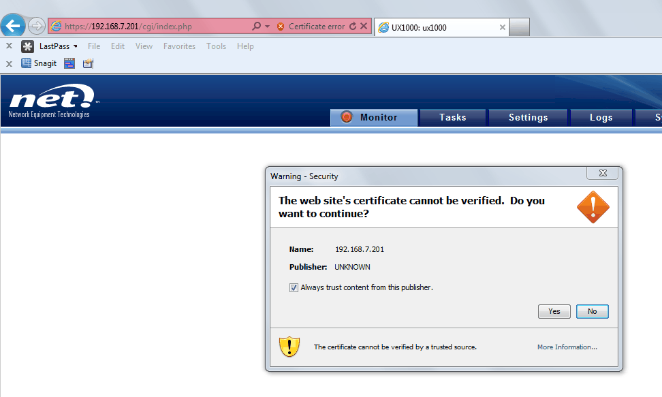Switch to the Settings tab
This screenshot has height=397, width=662.
(528, 117)
